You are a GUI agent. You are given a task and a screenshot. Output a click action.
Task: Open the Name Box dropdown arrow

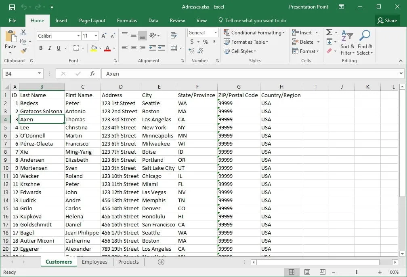[x=39, y=74]
